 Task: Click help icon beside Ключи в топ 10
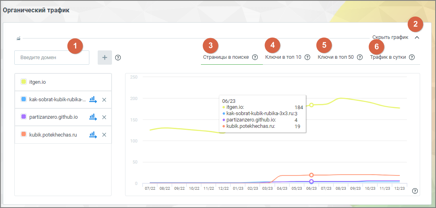pos(307,57)
